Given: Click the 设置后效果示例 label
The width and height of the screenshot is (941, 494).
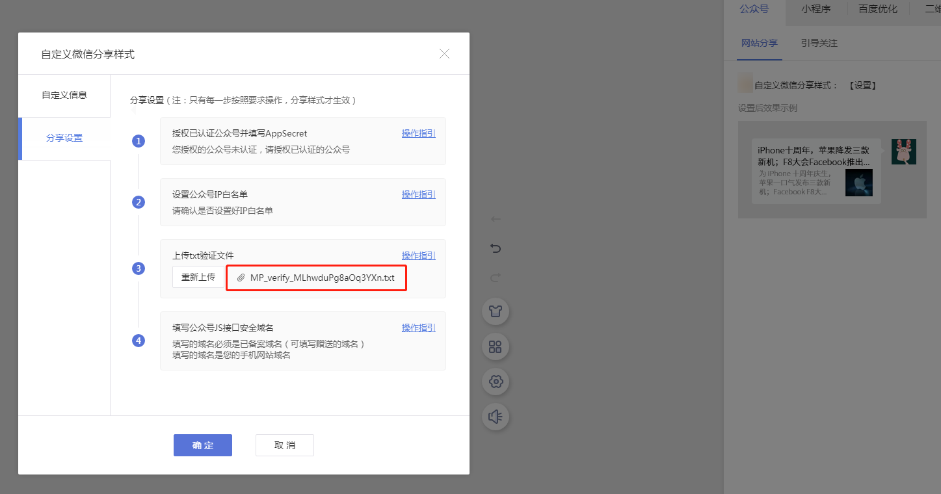Looking at the screenshot, I should [767, 108].
